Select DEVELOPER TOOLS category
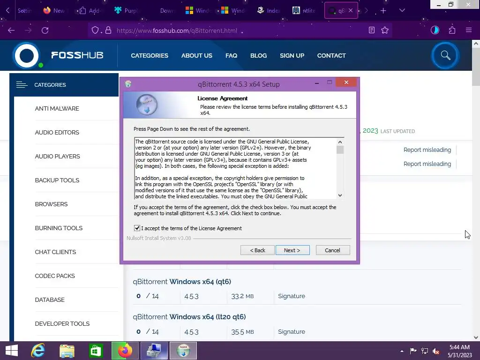Screen dimensions: 480x360 click(62, 323)
